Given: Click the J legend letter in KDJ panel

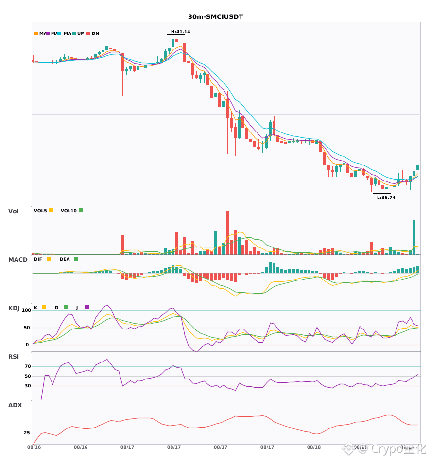Looking at the screenshot, I should tap(77, 308).
